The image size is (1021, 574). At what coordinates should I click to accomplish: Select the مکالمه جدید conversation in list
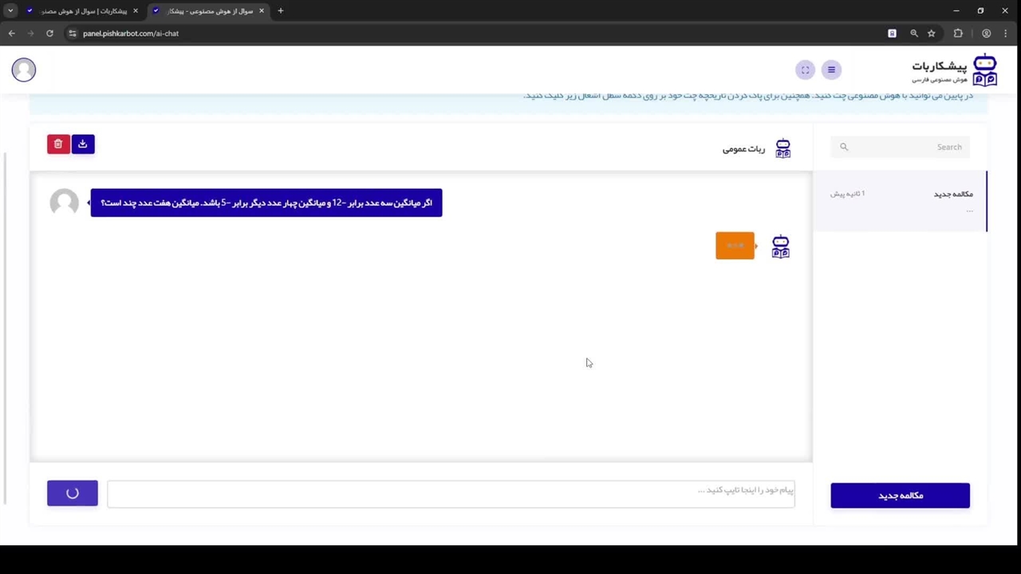click(x=900, y=201)
